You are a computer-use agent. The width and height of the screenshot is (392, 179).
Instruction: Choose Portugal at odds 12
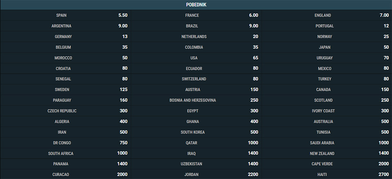327,26
